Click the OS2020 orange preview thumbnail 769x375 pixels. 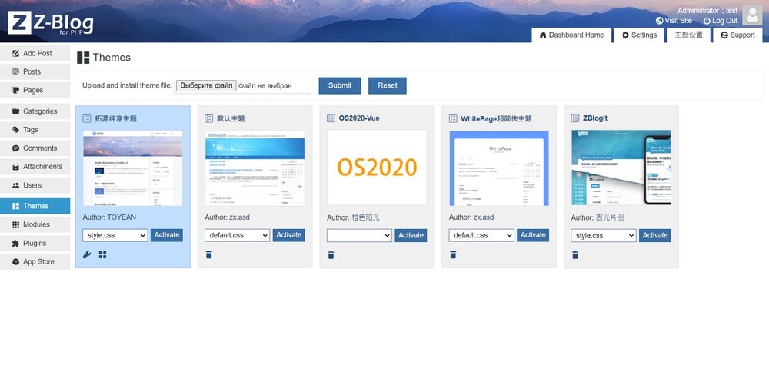coord(377,168)
